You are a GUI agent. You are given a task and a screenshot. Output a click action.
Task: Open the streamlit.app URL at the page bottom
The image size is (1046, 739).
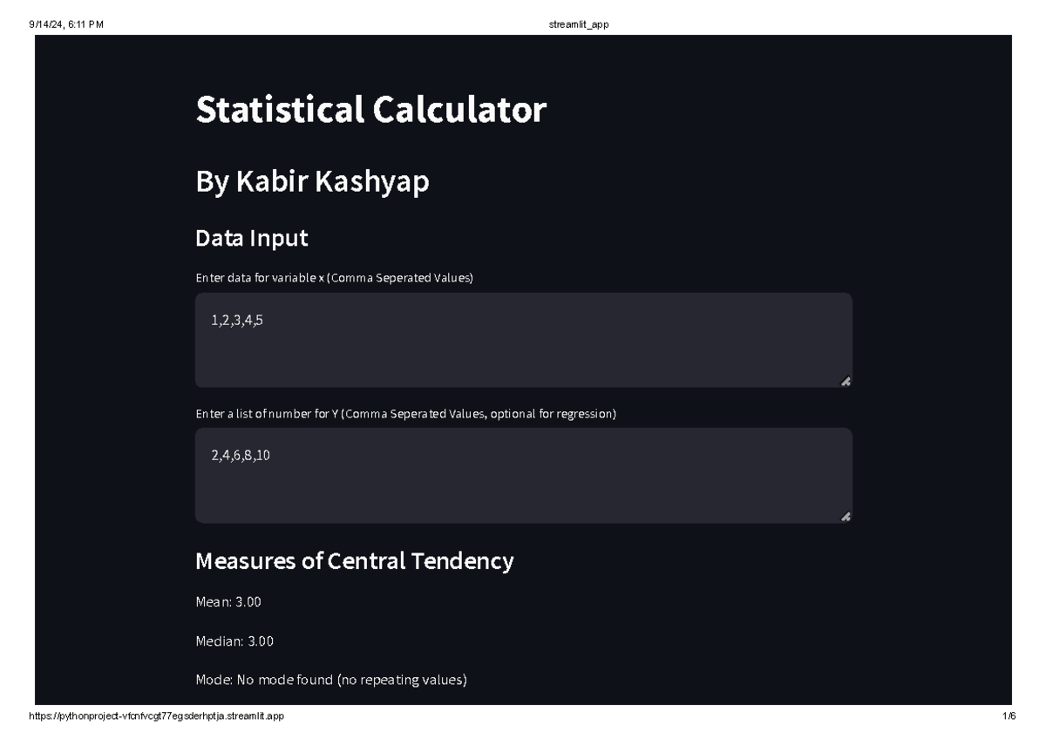coord(158,716)
